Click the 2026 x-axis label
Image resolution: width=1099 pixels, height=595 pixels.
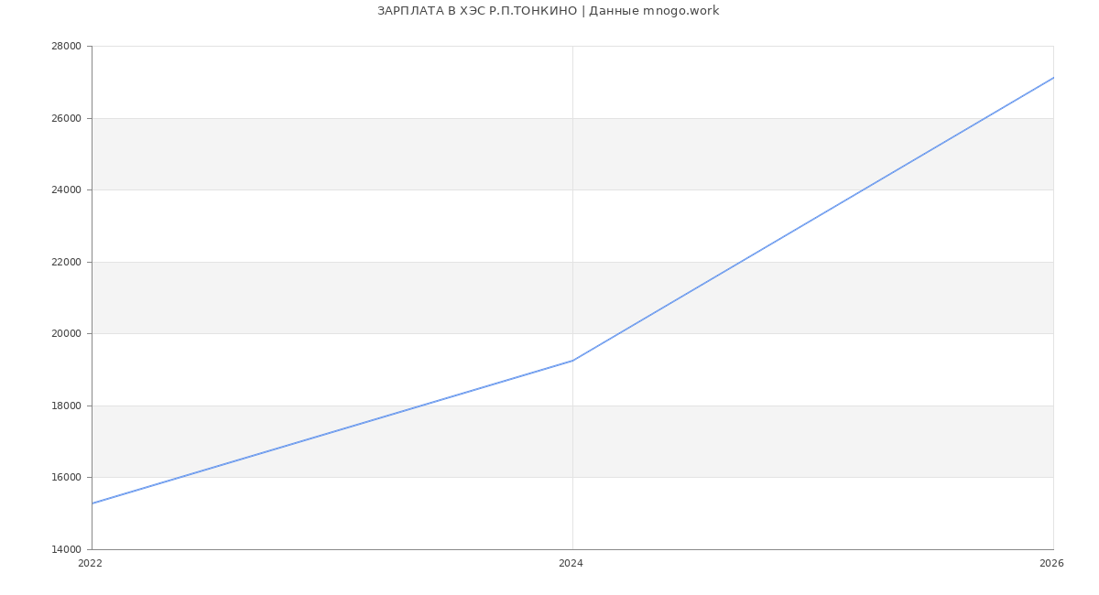pyautogui.click(x=1051, y=564)
